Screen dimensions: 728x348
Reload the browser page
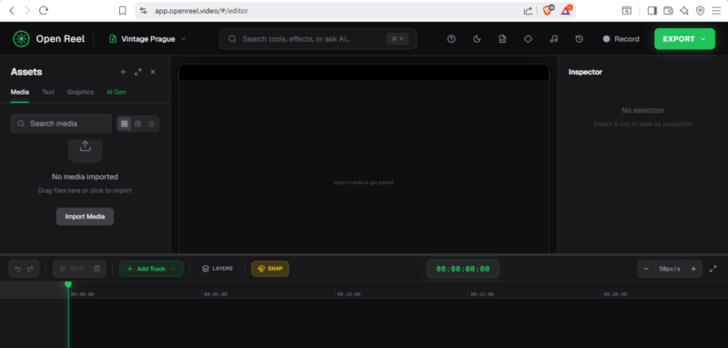pyautogui.click(x=44, y=11)
